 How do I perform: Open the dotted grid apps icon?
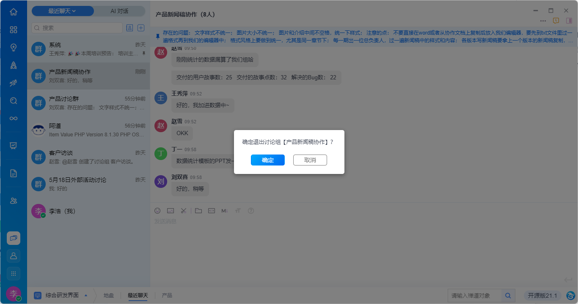point(14,274)
